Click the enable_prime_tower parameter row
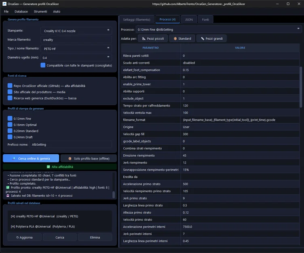Viewport: 304px width, 253px height. click(x=210, y=84)
